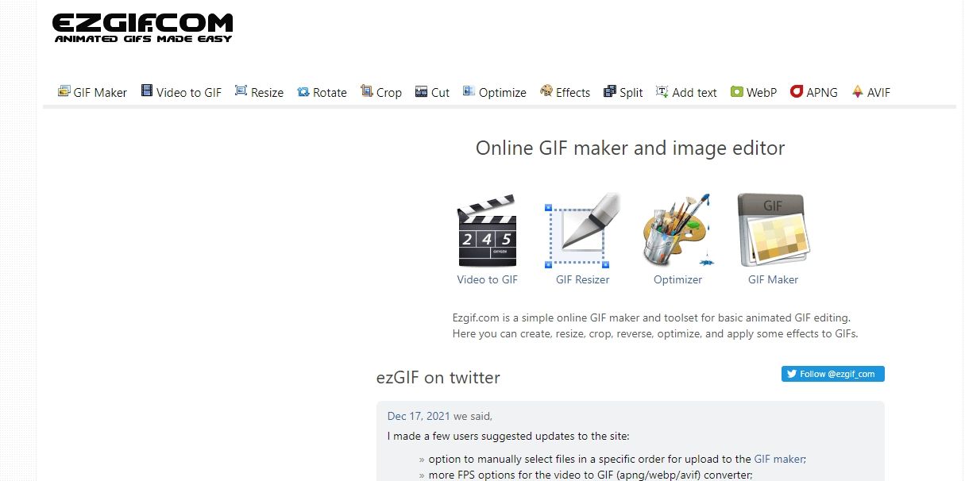Go to homepage via EZGIF.COM logo

pos(143,28)
